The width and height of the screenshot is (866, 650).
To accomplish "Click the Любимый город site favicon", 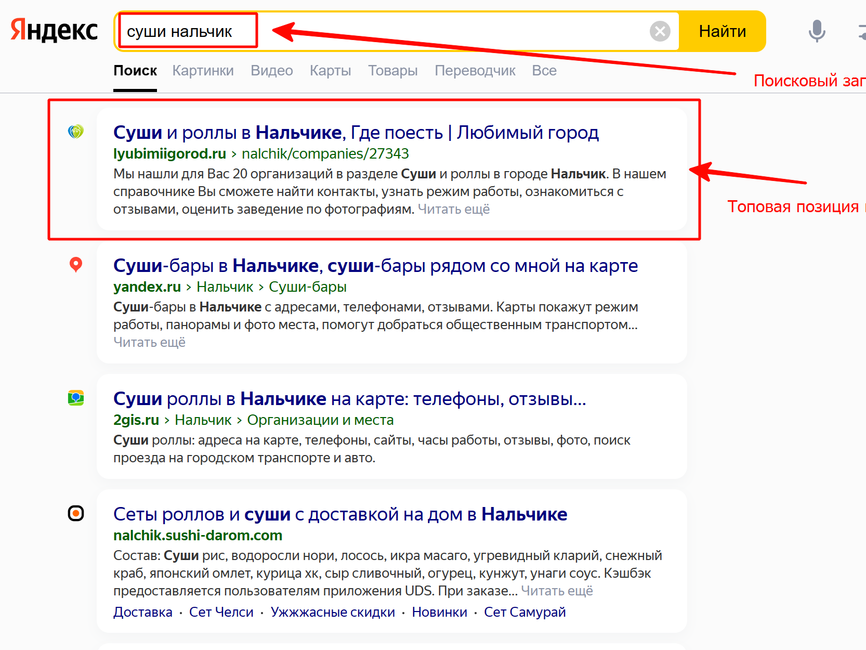I will [x=76, y=132].
